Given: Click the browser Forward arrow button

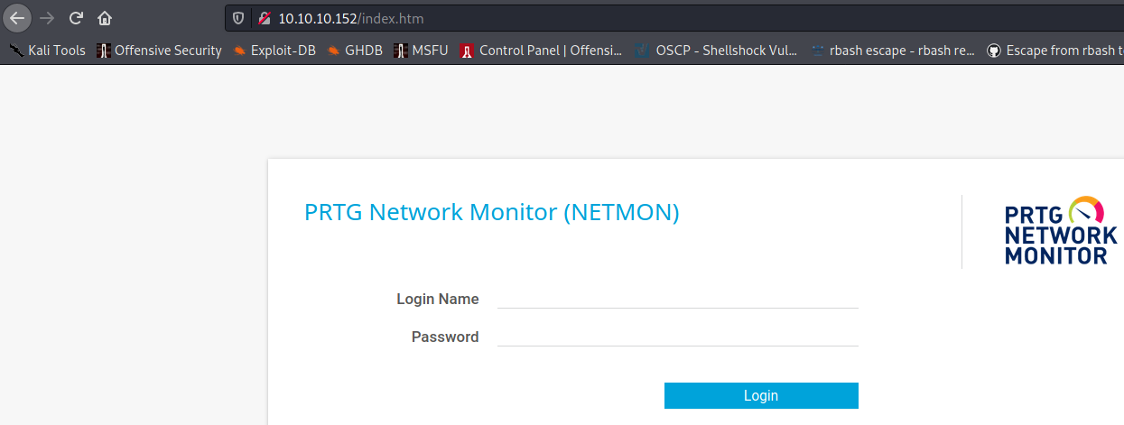Looking at the screenshot, I should tap(47, 17).
